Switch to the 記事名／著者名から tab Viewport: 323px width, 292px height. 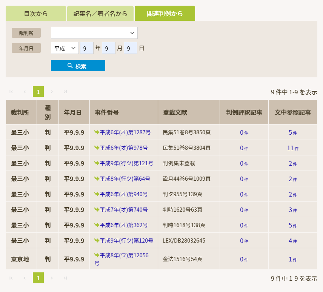[100, 13]
